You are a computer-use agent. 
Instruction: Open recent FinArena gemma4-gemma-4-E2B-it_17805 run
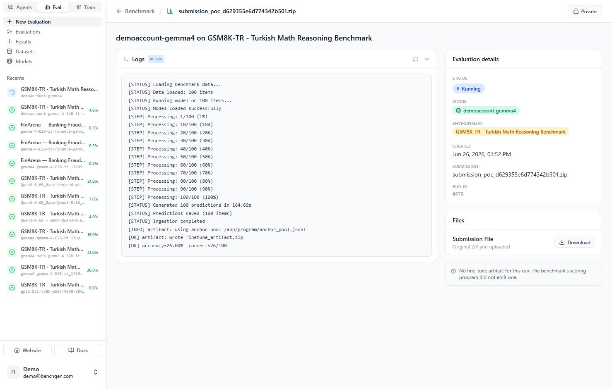(53, 163)
